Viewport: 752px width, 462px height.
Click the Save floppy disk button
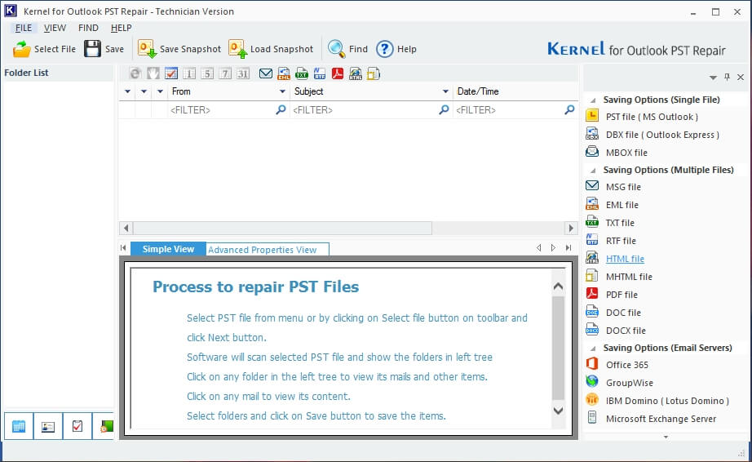coord(104,49)
